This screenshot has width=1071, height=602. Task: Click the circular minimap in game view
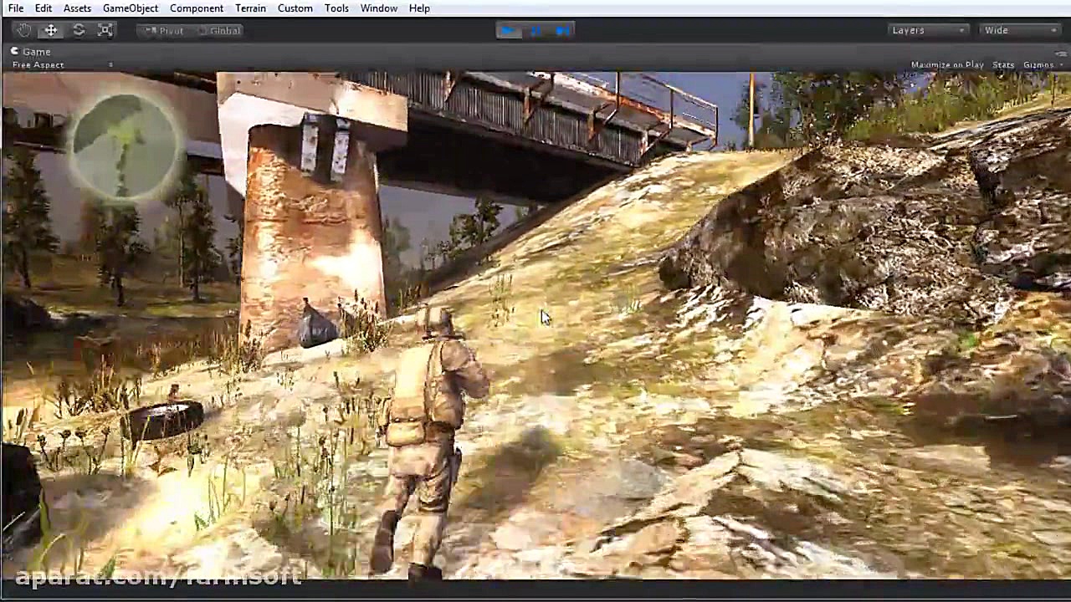[x=126, y=147]
